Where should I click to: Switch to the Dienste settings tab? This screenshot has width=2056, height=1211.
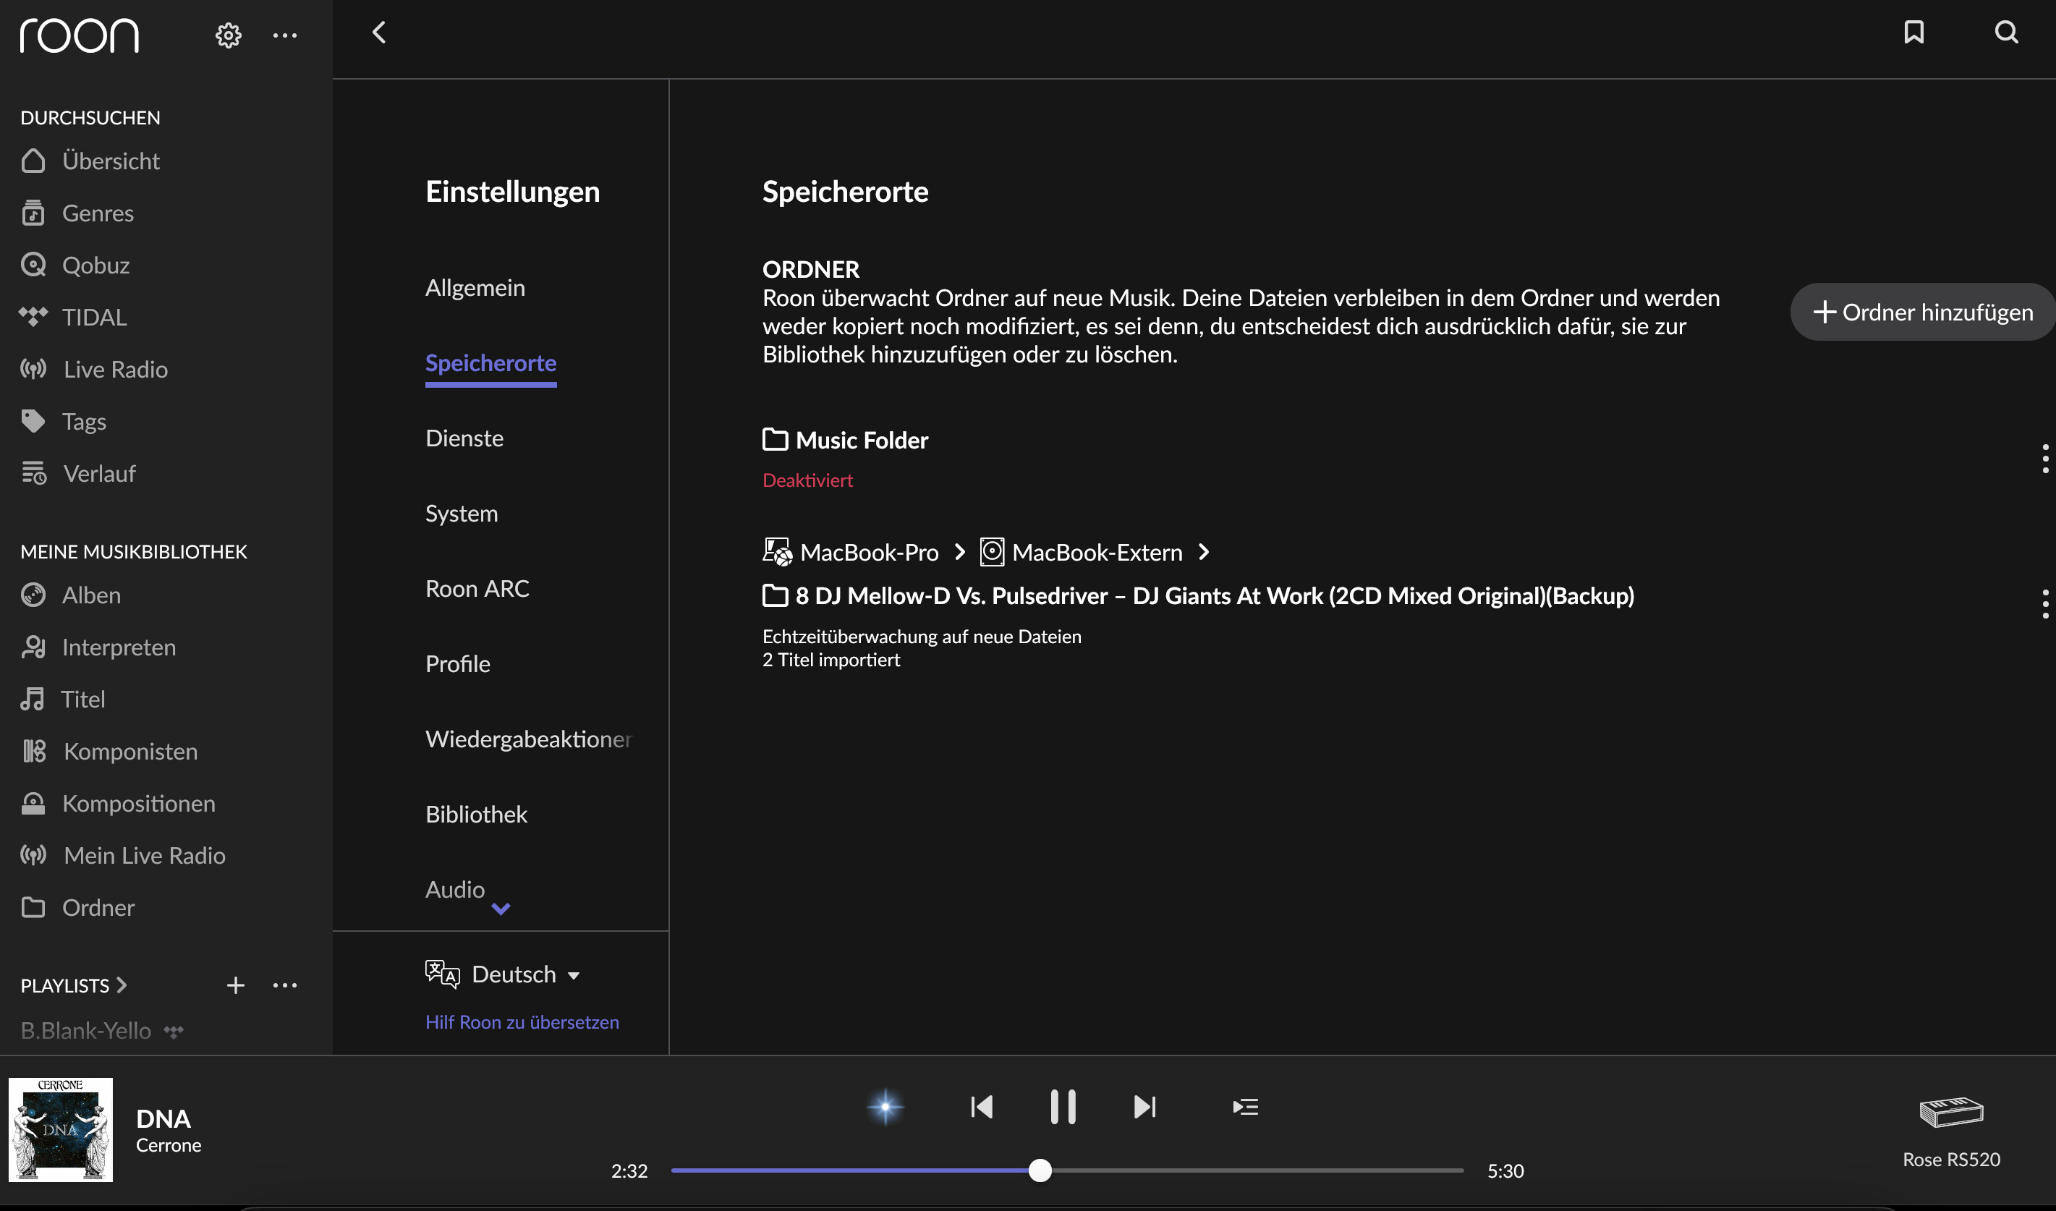[464, 438]
